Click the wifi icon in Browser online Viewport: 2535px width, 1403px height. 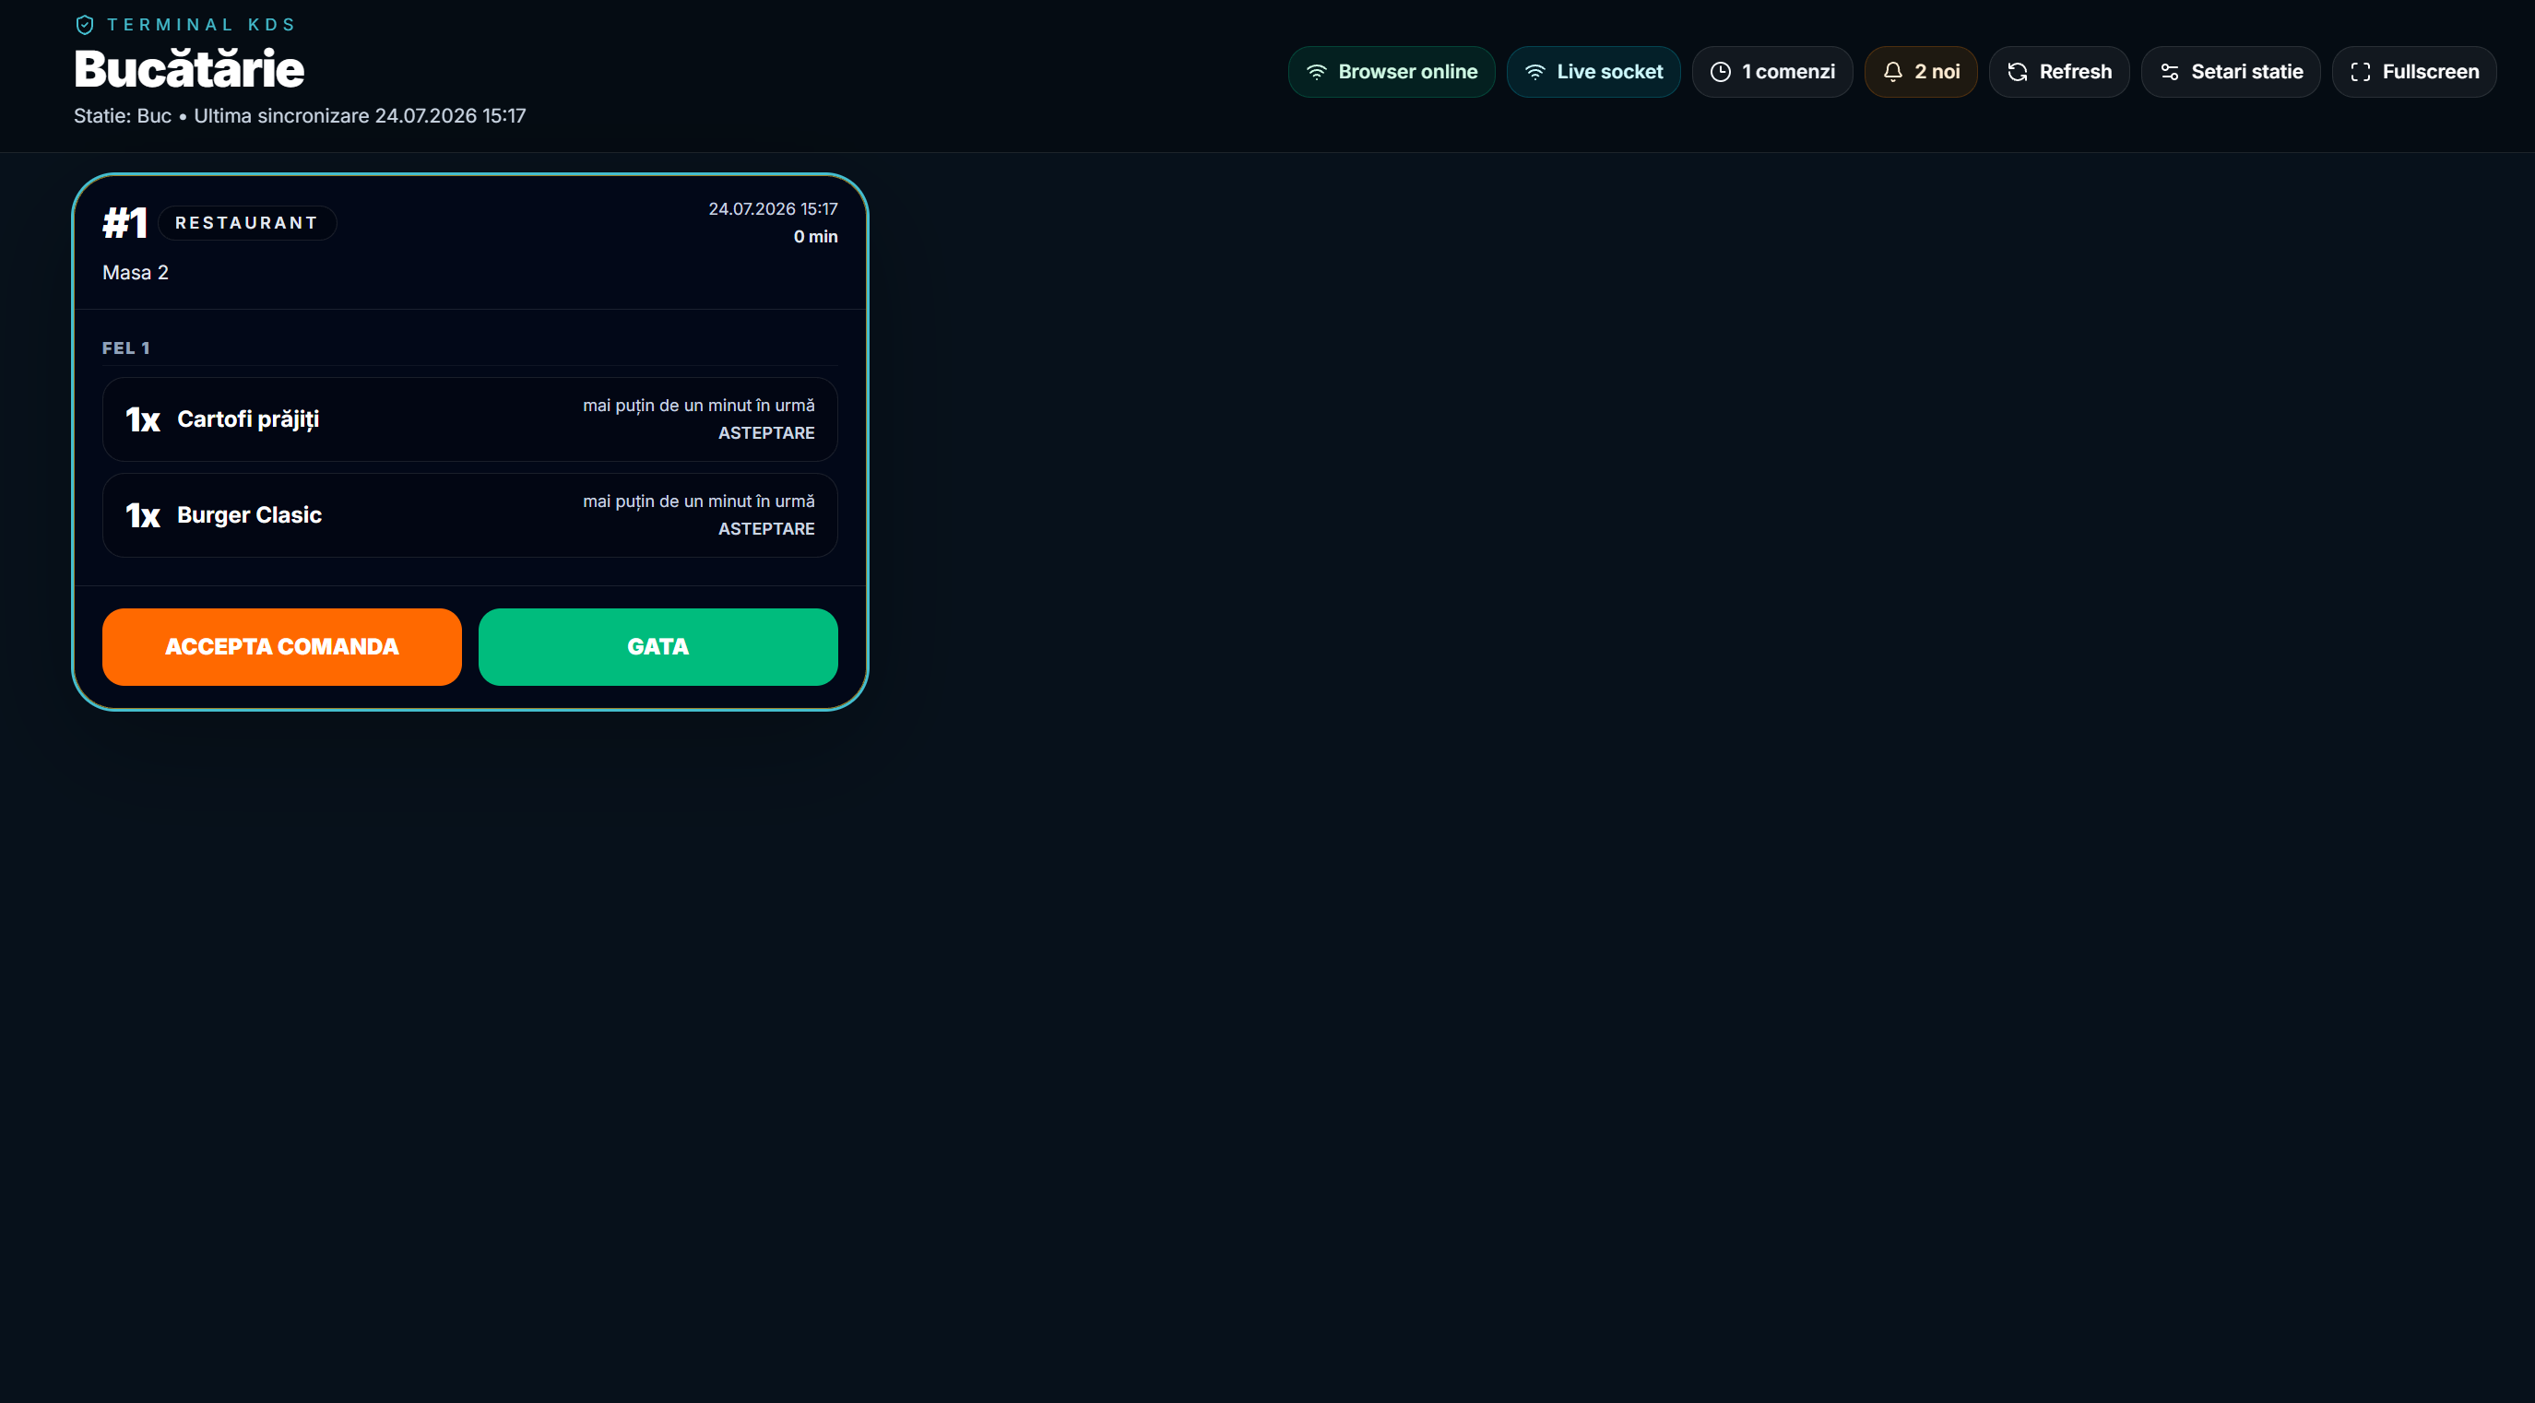point(1317,72)
